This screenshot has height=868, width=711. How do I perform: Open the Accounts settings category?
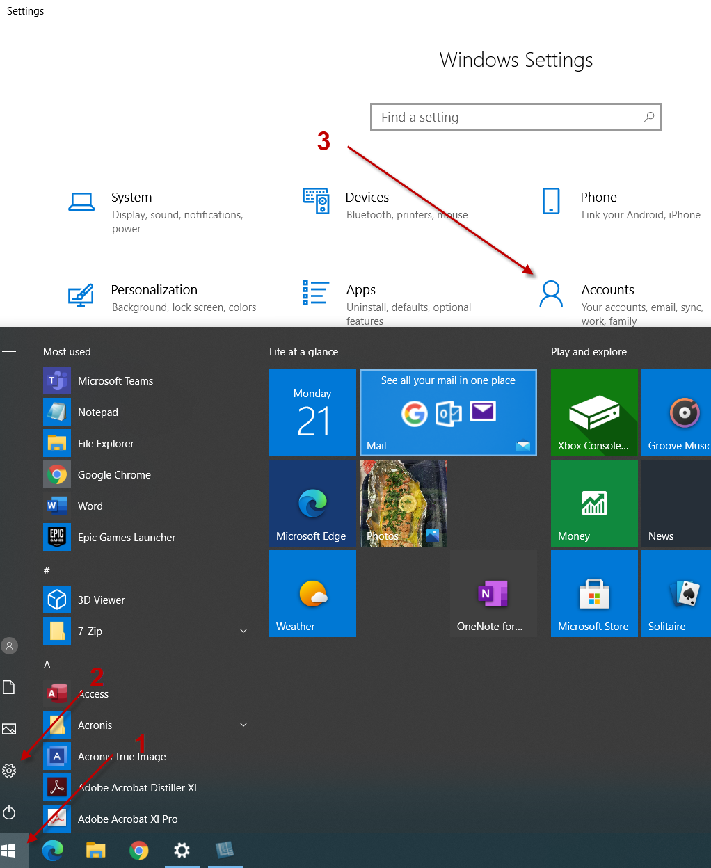tap(621, 303)
